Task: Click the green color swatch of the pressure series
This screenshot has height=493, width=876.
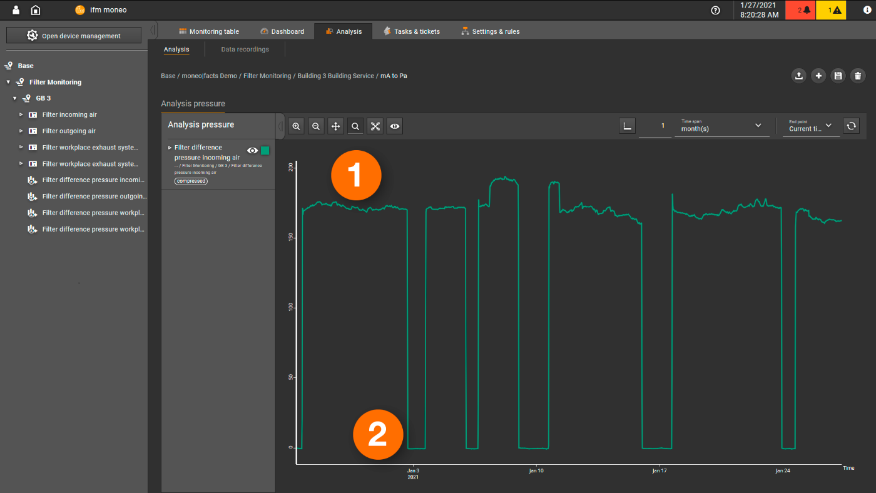Action: pos(265,150)
